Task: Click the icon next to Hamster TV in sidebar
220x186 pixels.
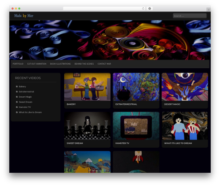Action: tap(17, 107)
